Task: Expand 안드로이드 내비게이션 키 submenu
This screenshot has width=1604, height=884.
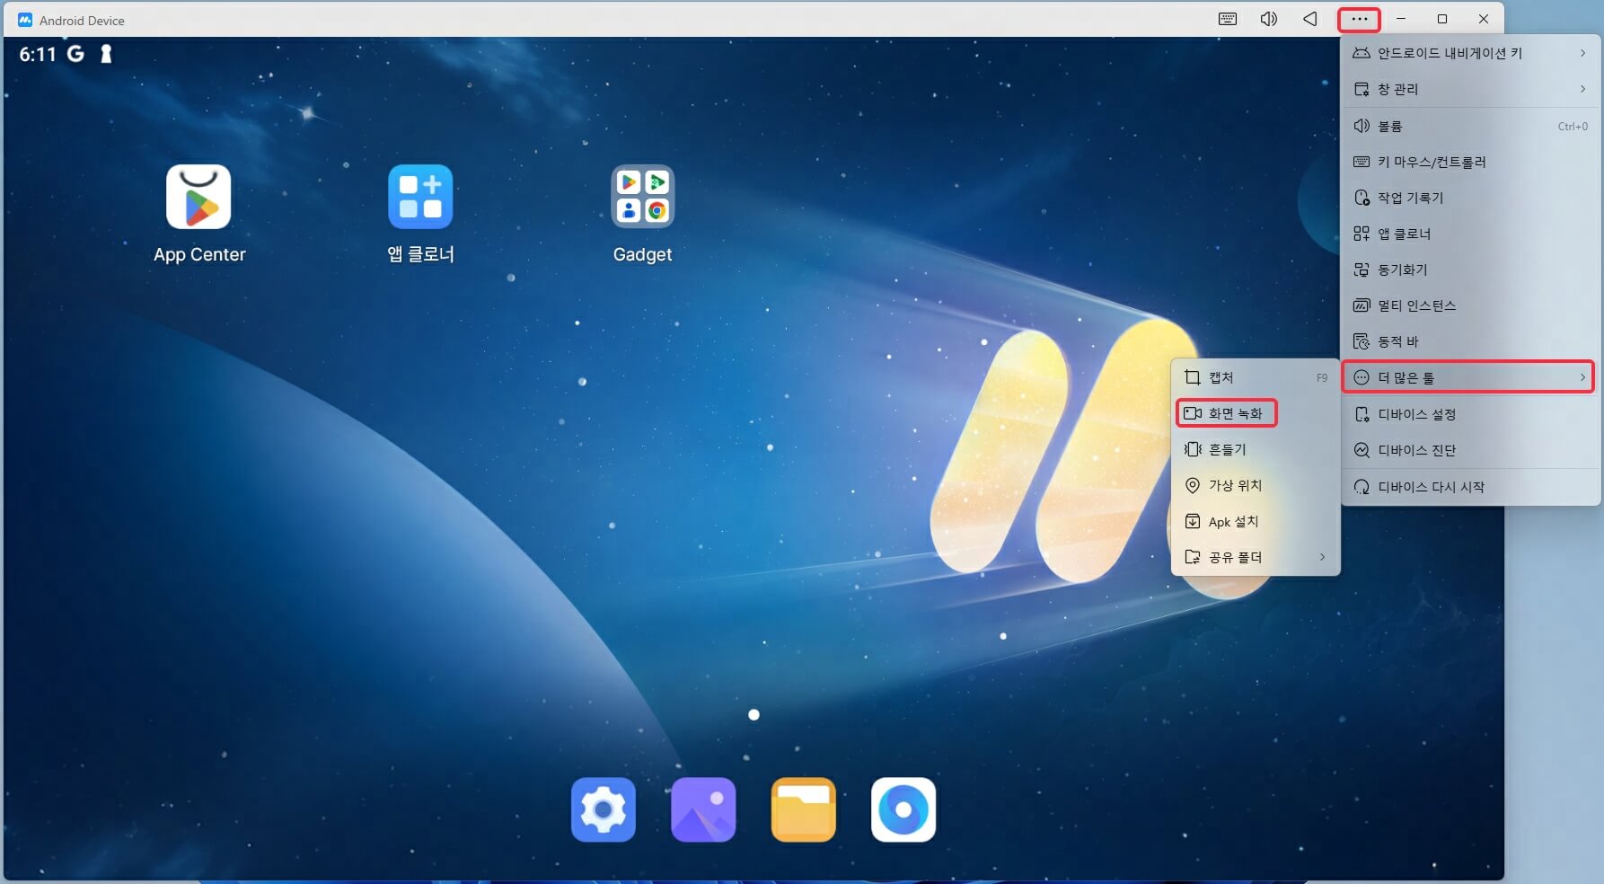Action: (x=1470, y=53)
